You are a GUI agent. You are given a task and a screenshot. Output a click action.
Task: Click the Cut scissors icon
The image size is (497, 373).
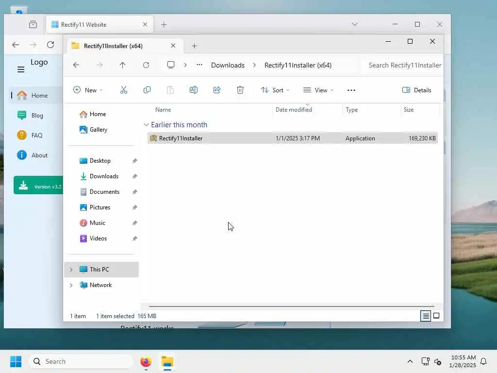click(124, 90)
